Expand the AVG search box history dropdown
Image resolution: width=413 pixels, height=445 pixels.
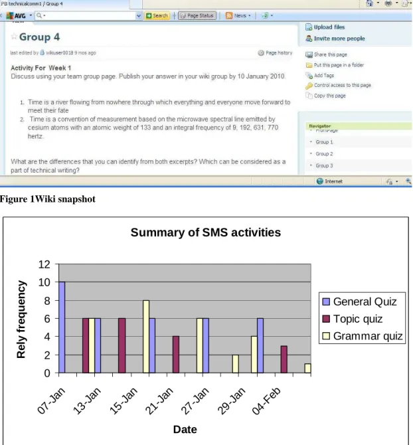pos(138,16)
